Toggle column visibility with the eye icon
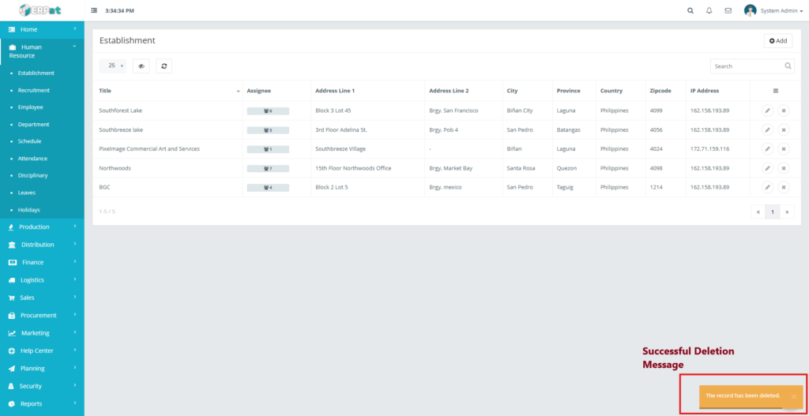Screen dimensions: 809x416 click(x=141, y=66)
